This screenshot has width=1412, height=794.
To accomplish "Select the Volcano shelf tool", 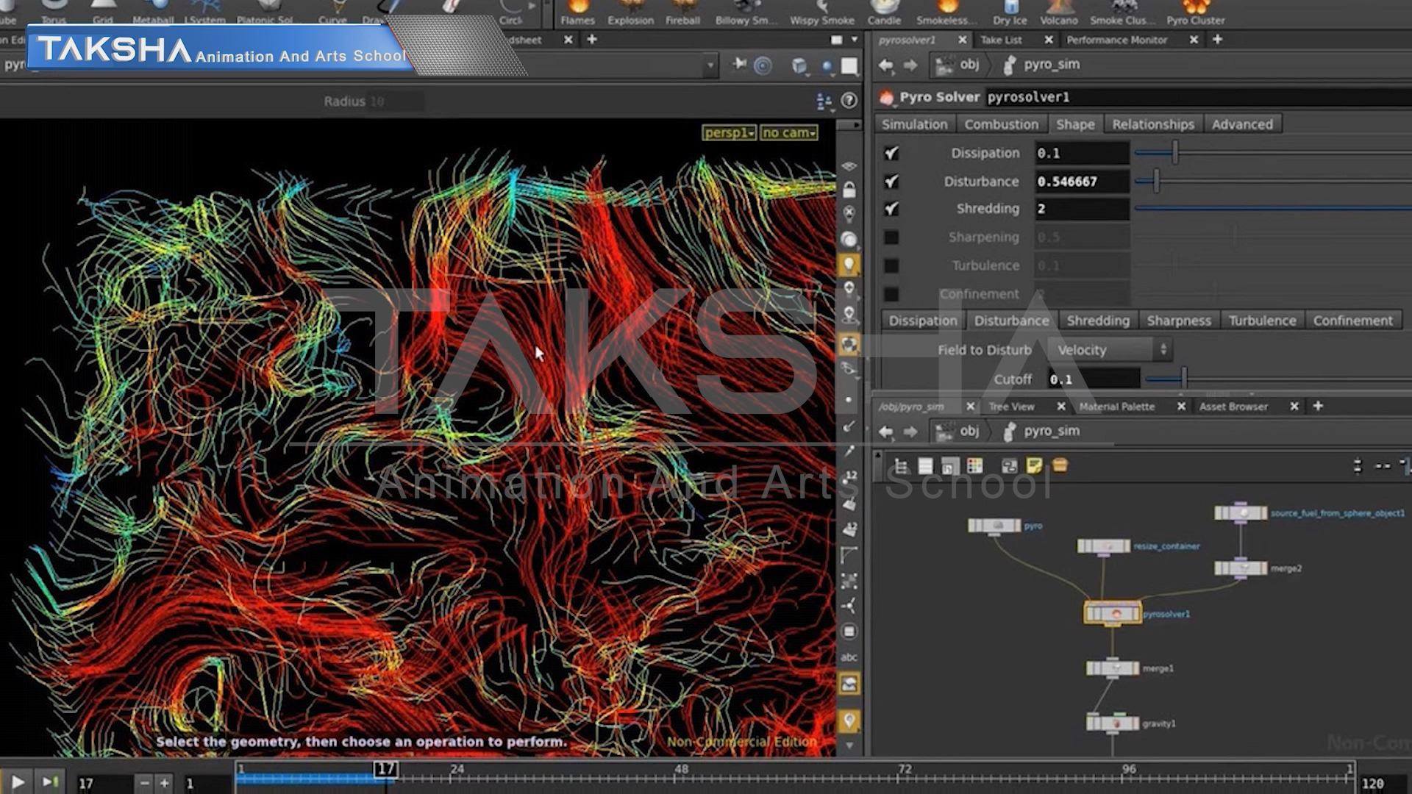I will pyautogui.click(x=1059, y=12).
